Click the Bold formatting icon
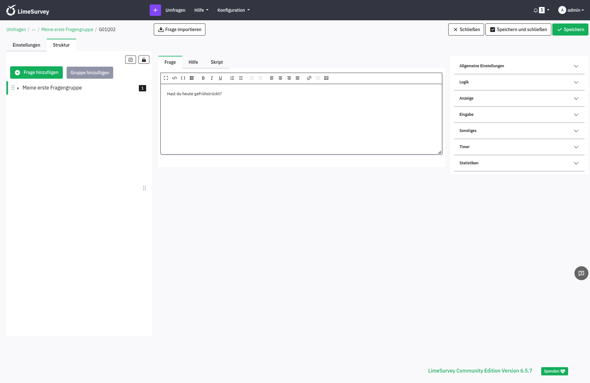Image resolution: width=590 pixels, height=383 pixels. coord(203,78)
